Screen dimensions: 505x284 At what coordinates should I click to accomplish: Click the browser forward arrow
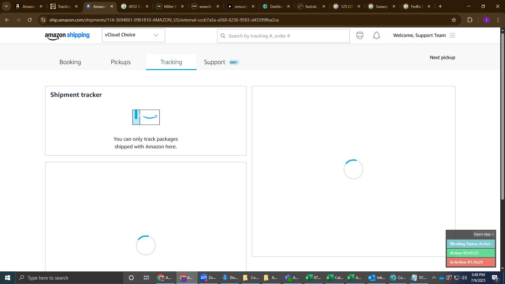point(18,20)
